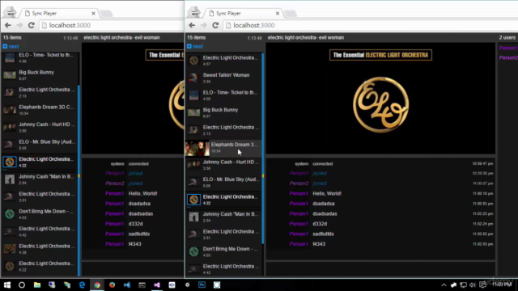Click taskbar clock showing 11:03 PM
The width and height of the screenshot is (518, 291).
(x=502, y=285)
